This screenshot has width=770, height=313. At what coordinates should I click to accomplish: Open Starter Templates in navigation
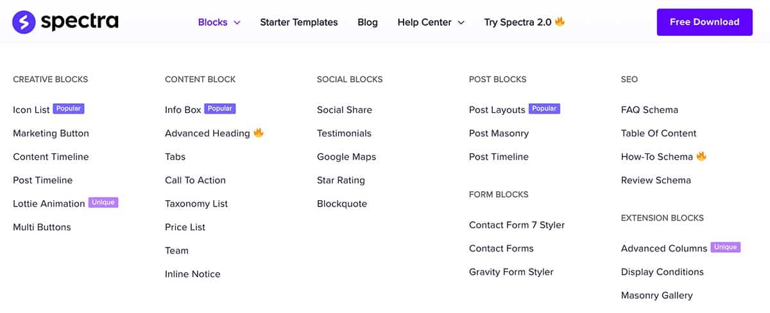click(x=299, y=22)
